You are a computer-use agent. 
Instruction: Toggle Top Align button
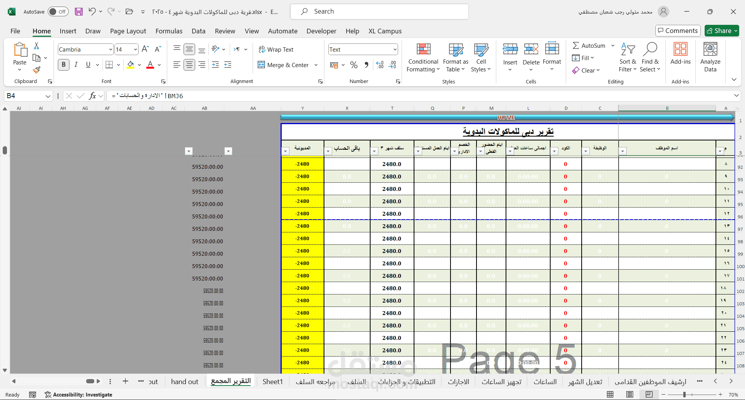coord(177,49)
